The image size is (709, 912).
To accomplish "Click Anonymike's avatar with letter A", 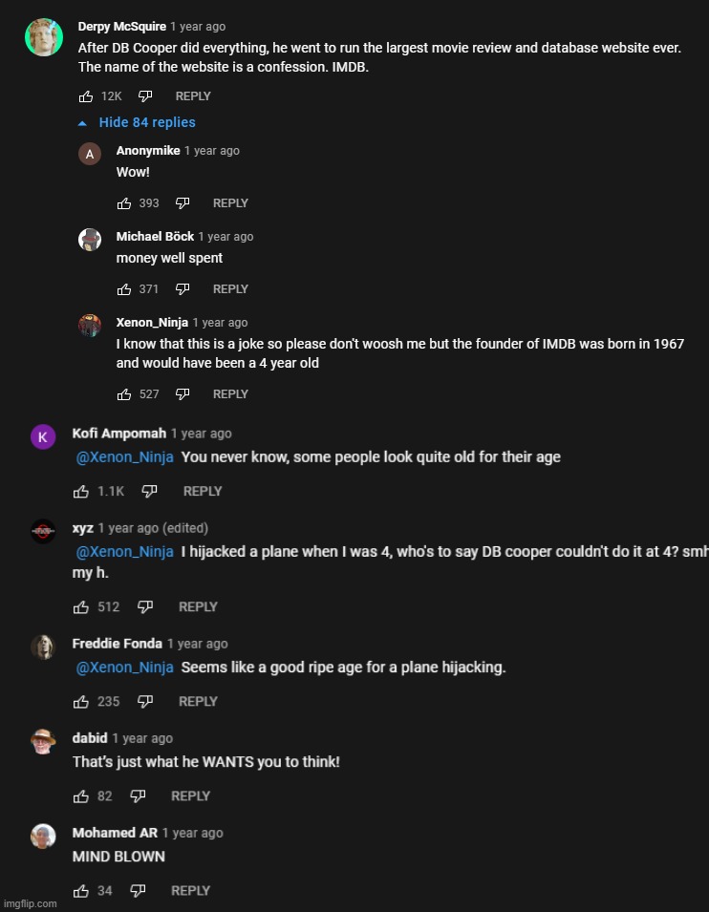I will pyautogui.click(x=90, y=154).
